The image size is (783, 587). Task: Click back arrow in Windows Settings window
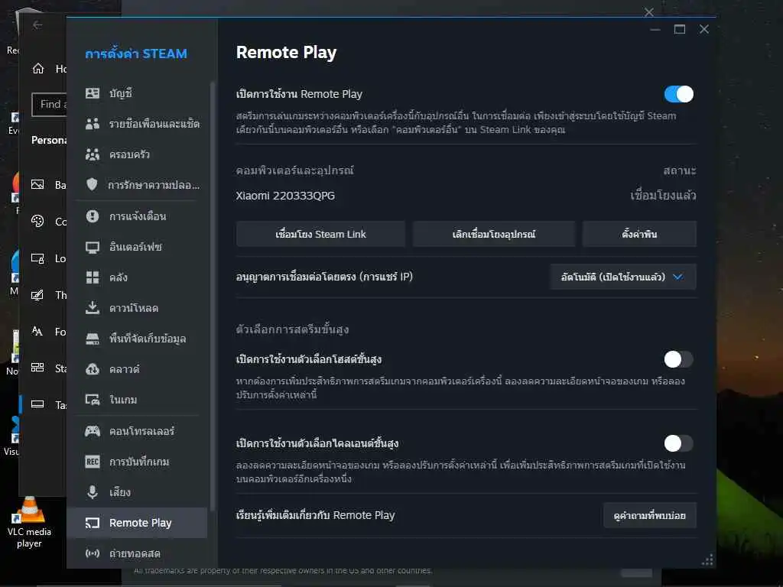tap(37, 25)
